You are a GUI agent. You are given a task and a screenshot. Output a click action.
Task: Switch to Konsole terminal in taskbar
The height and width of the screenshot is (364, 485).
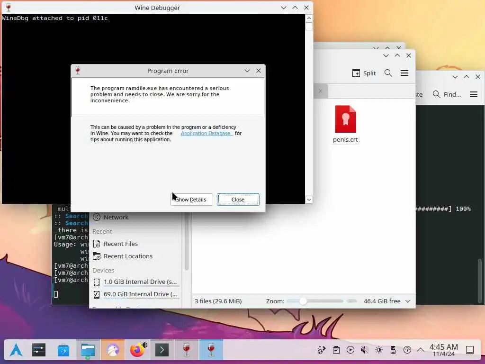[162, 350]
